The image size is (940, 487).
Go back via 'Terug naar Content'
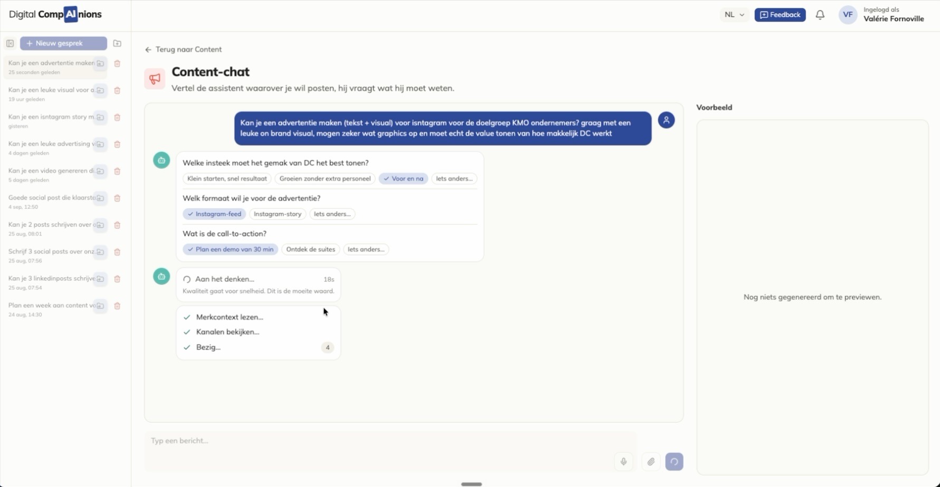pyautogui.click(x=184, y=50)
